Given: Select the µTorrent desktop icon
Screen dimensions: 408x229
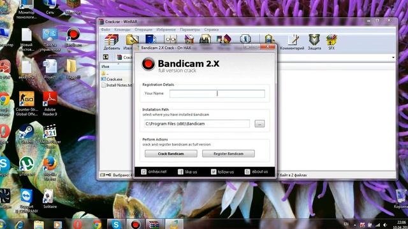Looking at the screenshot, I should 27,166.
